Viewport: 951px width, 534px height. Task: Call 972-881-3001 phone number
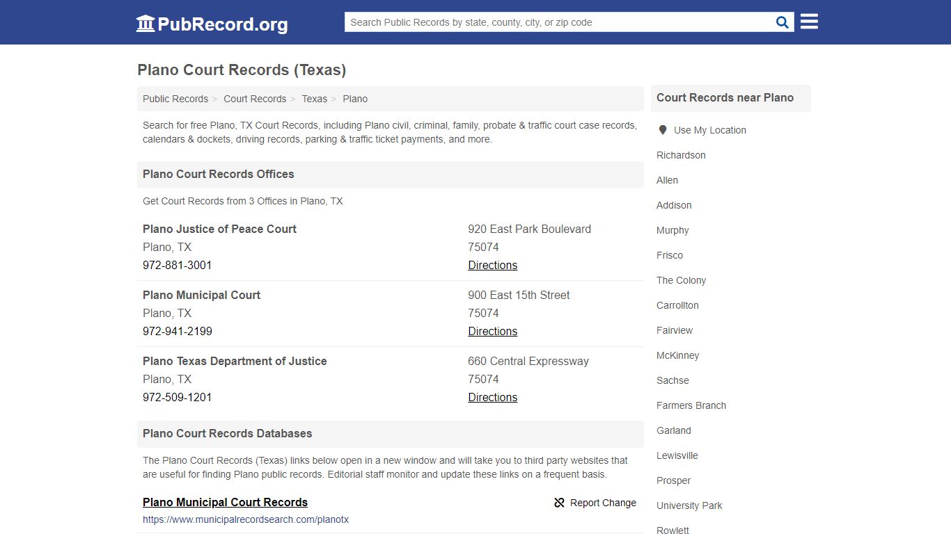pos(178,265)
